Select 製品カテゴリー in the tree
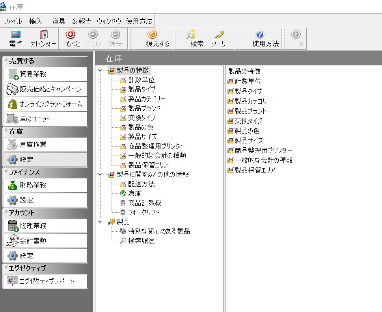382x312 pixels. [147, 99]
